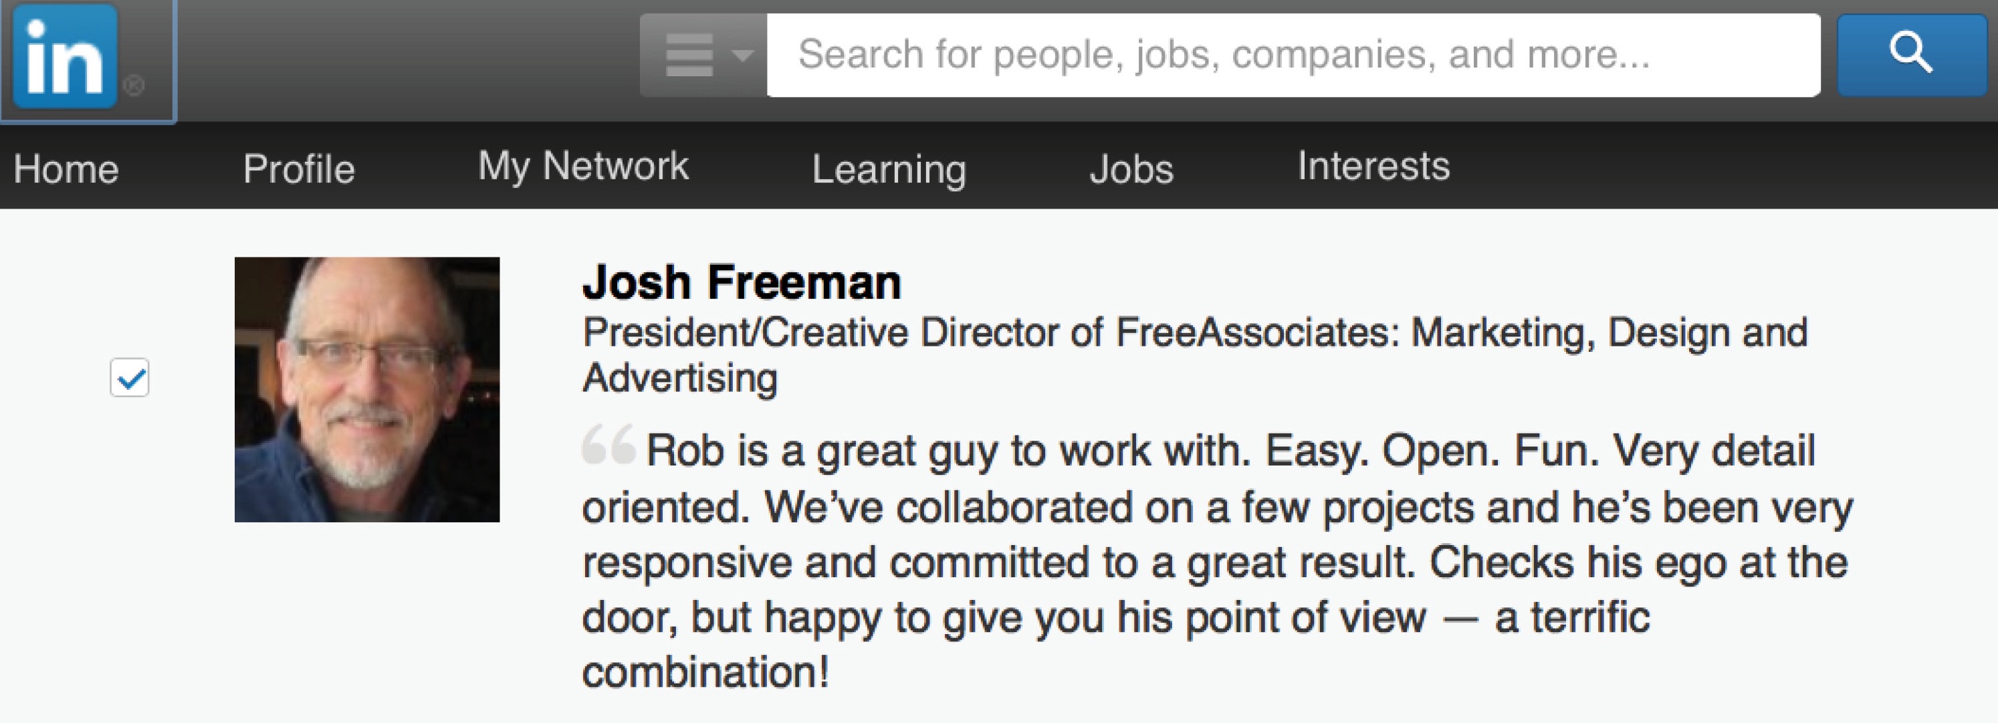Screen dimensions: 1998x723
Task: Click the word 'combination!' ending the recommendation
Action: 706,672
